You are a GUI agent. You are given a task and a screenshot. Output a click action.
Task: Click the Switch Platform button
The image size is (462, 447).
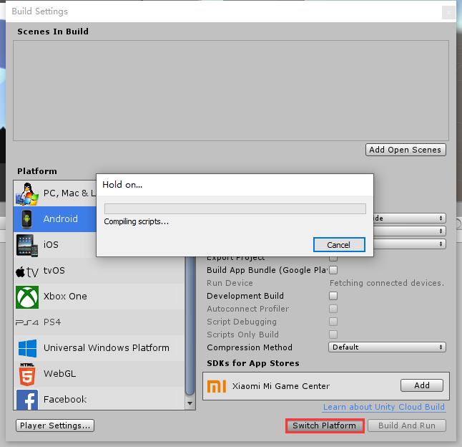(325, 426)
